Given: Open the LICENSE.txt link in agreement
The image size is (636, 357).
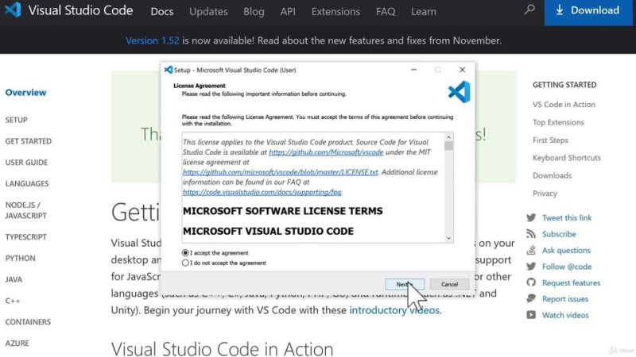Looking at the screenshot, I should point(281,172).
